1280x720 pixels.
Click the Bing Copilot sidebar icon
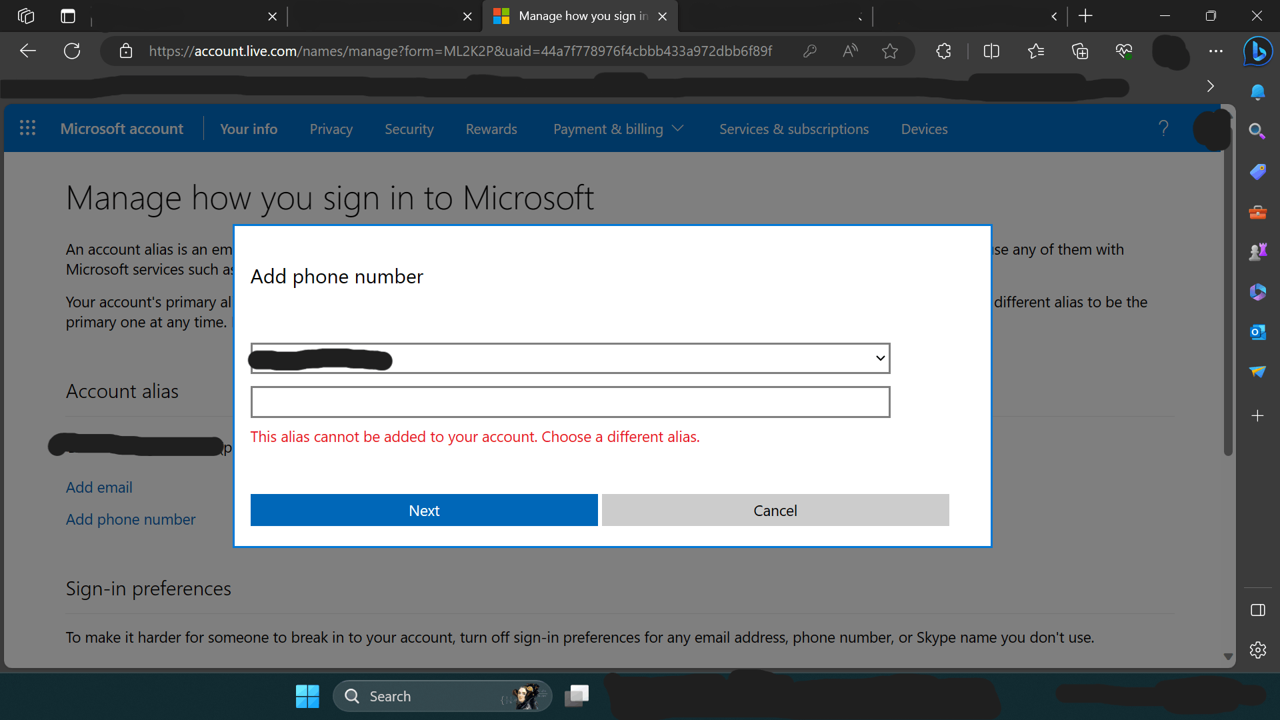(1257, 51)
